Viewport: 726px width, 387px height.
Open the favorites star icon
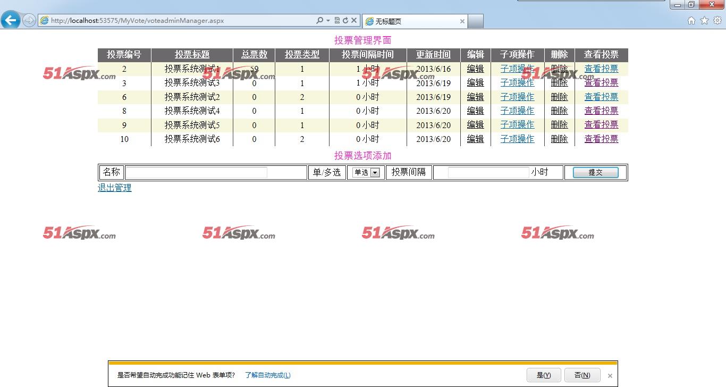pos(704,21)
